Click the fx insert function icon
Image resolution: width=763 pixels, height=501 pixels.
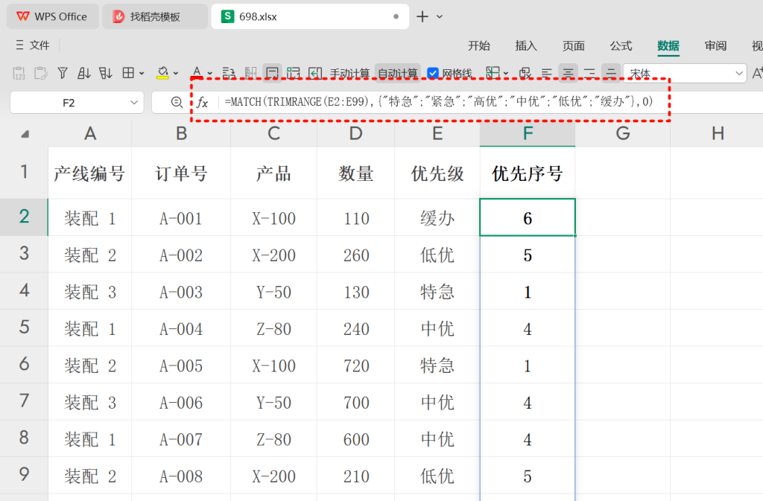pyautogui.click(x=203, y=103)
